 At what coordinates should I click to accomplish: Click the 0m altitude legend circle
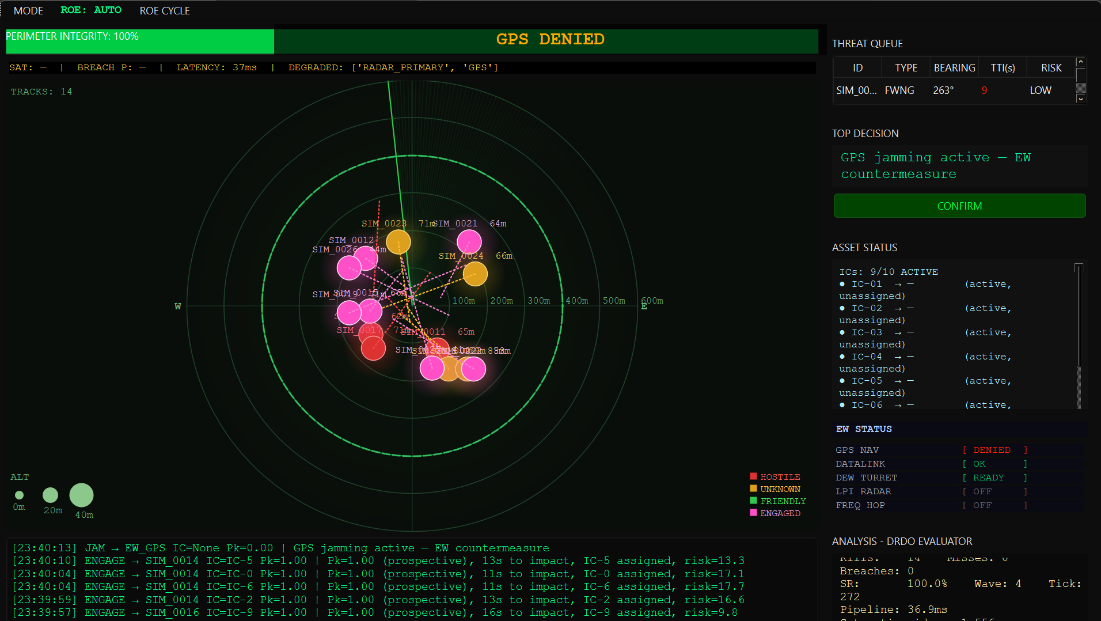coord(20,495)
